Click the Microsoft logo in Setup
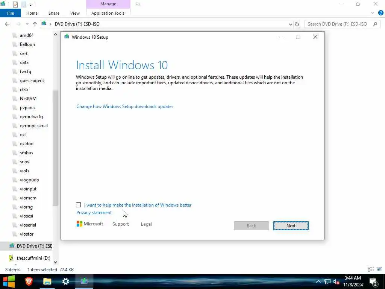385x289 pixels. 89,224
